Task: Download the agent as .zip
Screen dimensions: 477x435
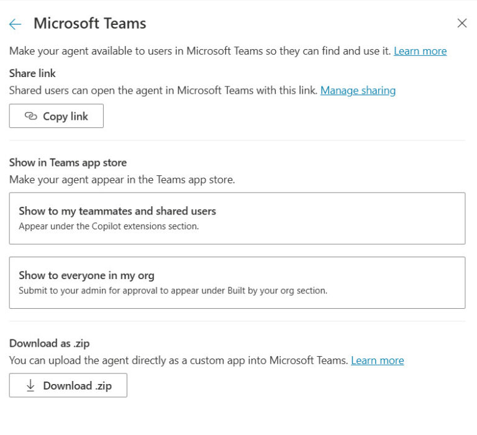Action: [x=68, y=385]
